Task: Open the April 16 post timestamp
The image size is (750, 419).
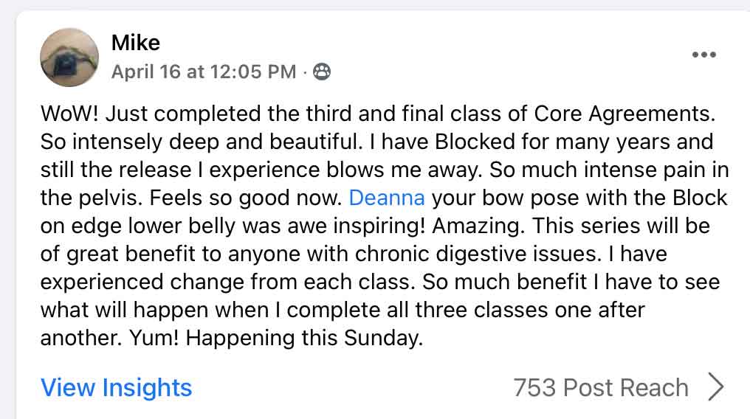Action: tap(203, 72)
